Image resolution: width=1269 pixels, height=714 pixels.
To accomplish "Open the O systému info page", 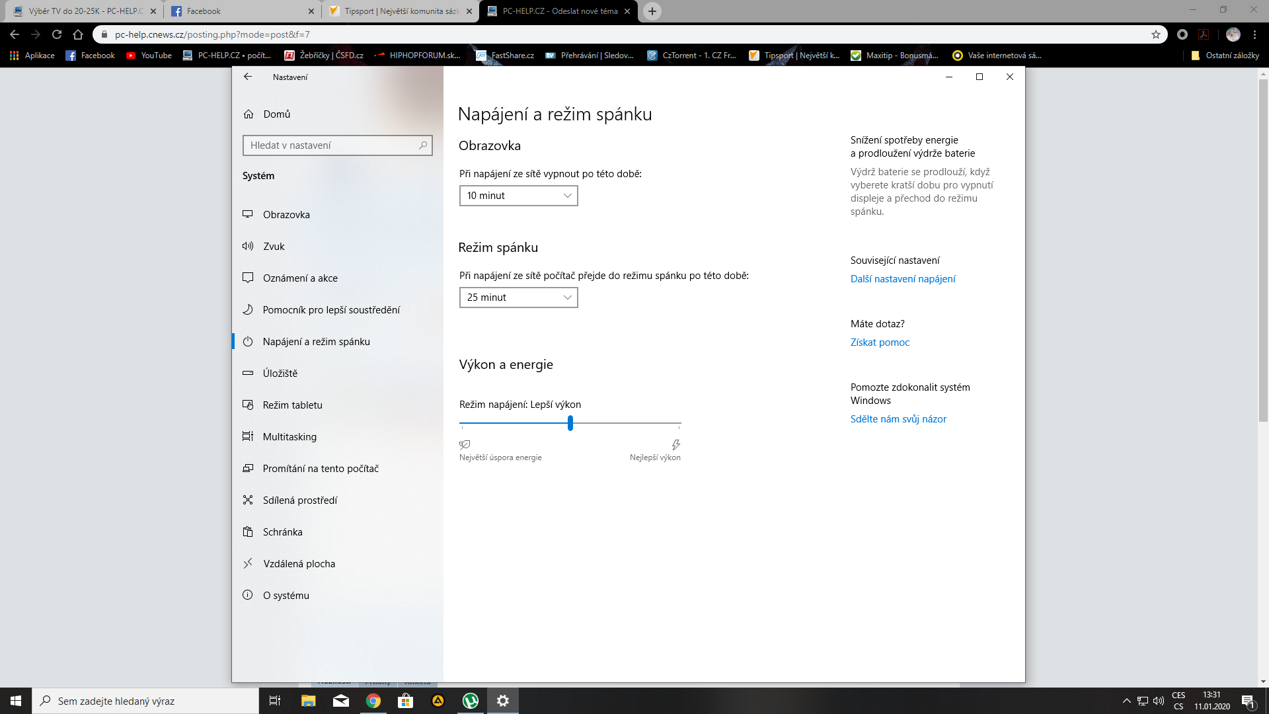I will [286, 596].
